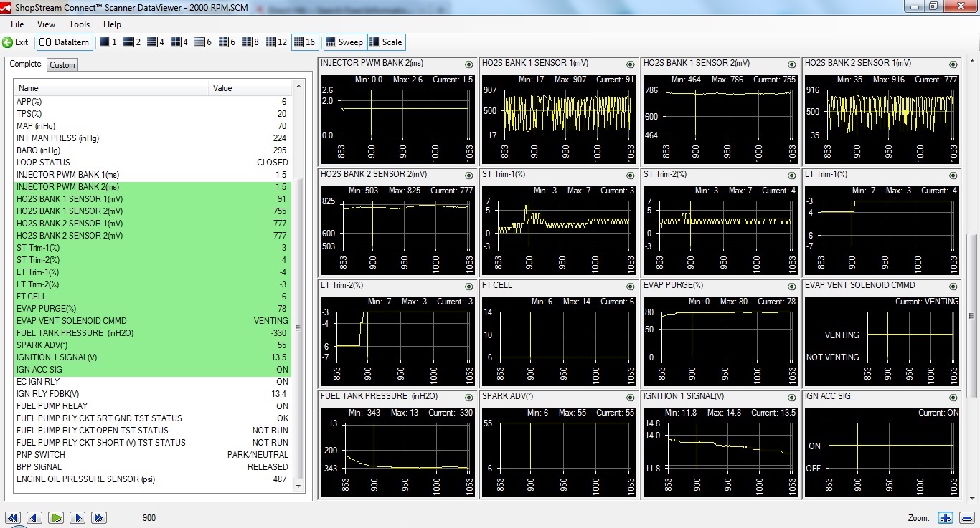Click the Value column header
This screenshot has width=980, height=528.
click(251, 88)
